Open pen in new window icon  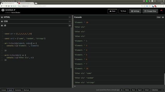122,90
